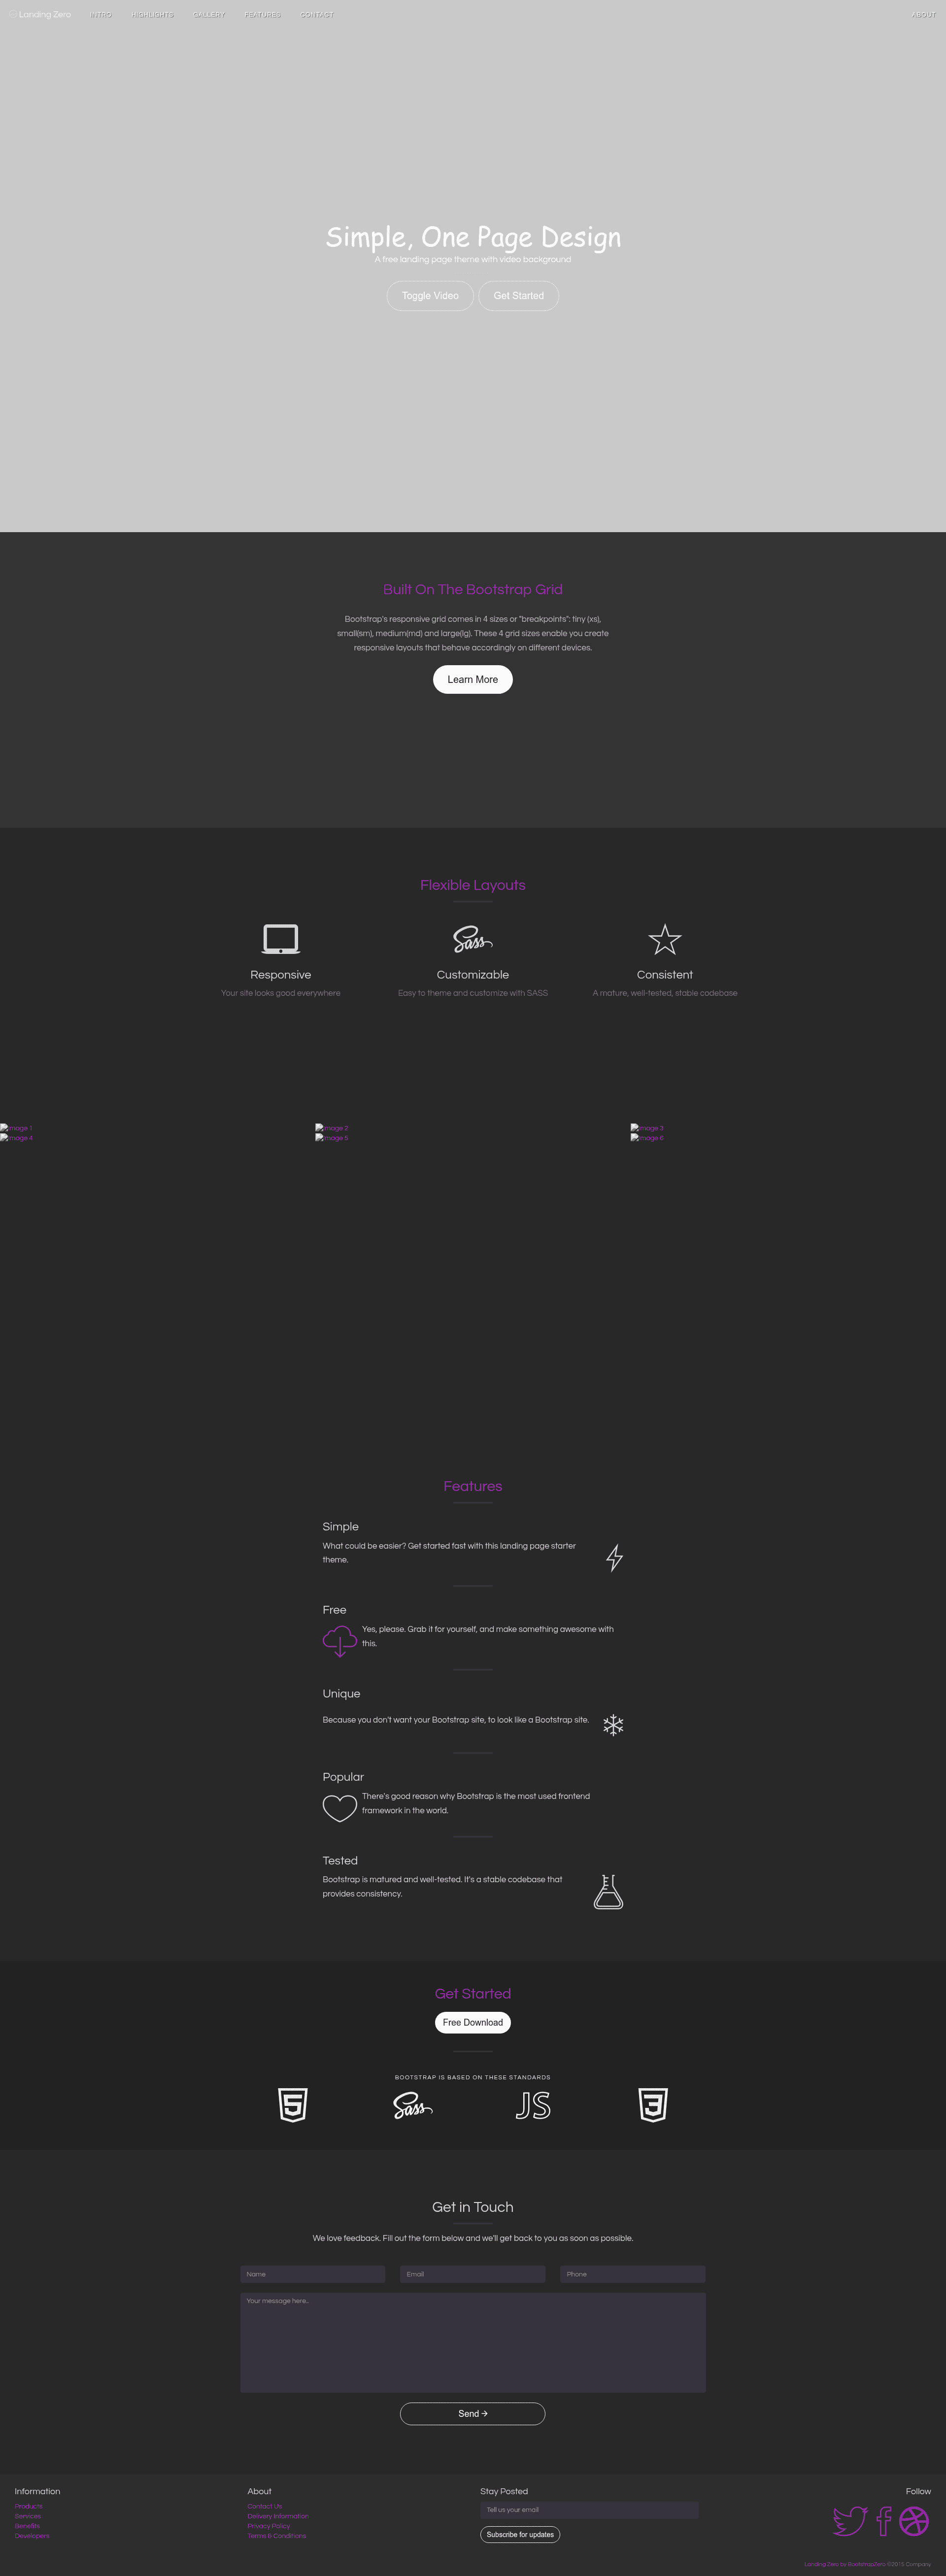This screenshot has width=946, height=2576.
Task: Click the lab flask icon beside Tested
Action: (608, 1892)
